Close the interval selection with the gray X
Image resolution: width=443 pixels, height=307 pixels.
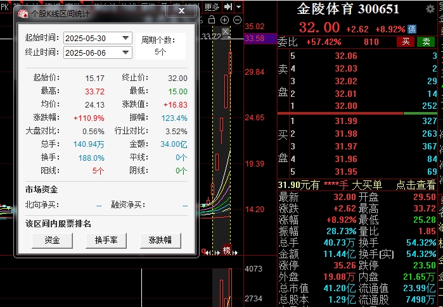point(225,31)
